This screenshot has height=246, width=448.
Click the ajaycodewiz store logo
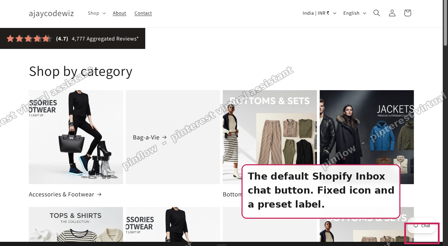(x=51, y=13)
